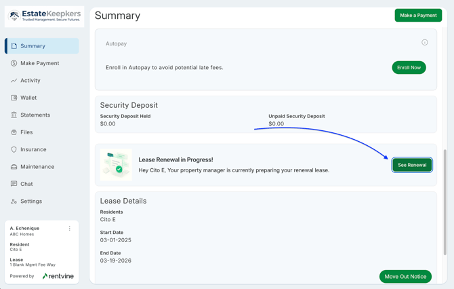Screen dimensions: 454x289
Task: Open the Autopay info circle icon
Action: click(x=425, y=43)
